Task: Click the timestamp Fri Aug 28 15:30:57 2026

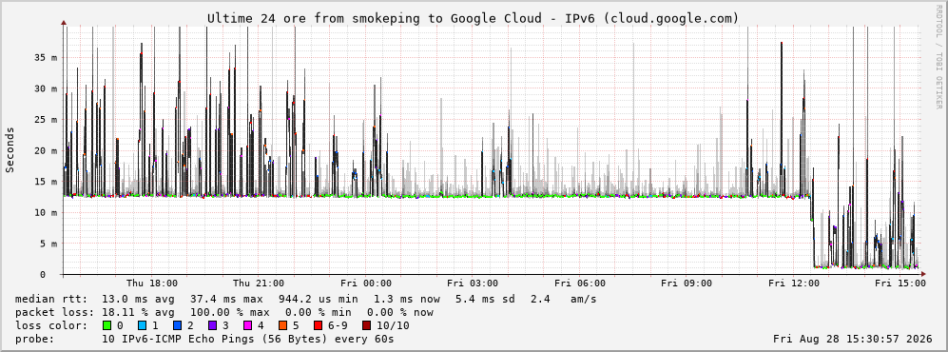Action: [853, 339]
